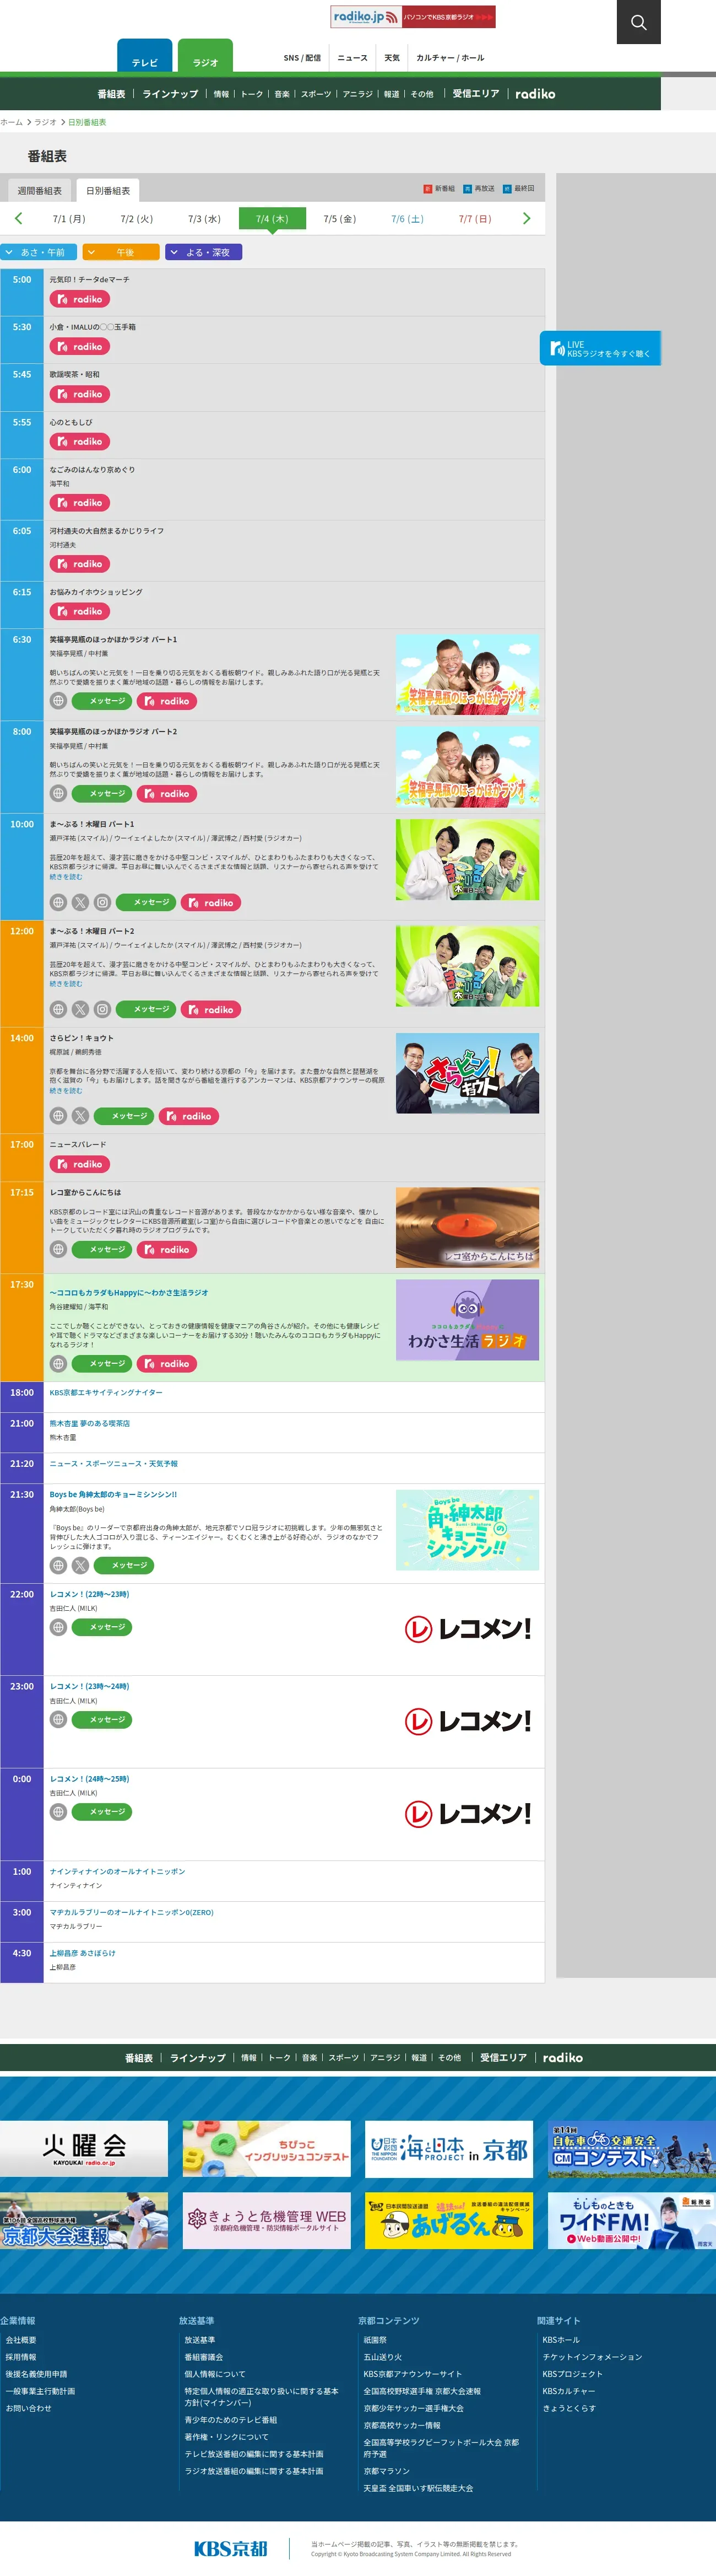Image resolution: width=716 pixels, height=2576 pixels.
Task: Play 5:30 小倉・IMALU program on radiko
Action: pos(80,346)
